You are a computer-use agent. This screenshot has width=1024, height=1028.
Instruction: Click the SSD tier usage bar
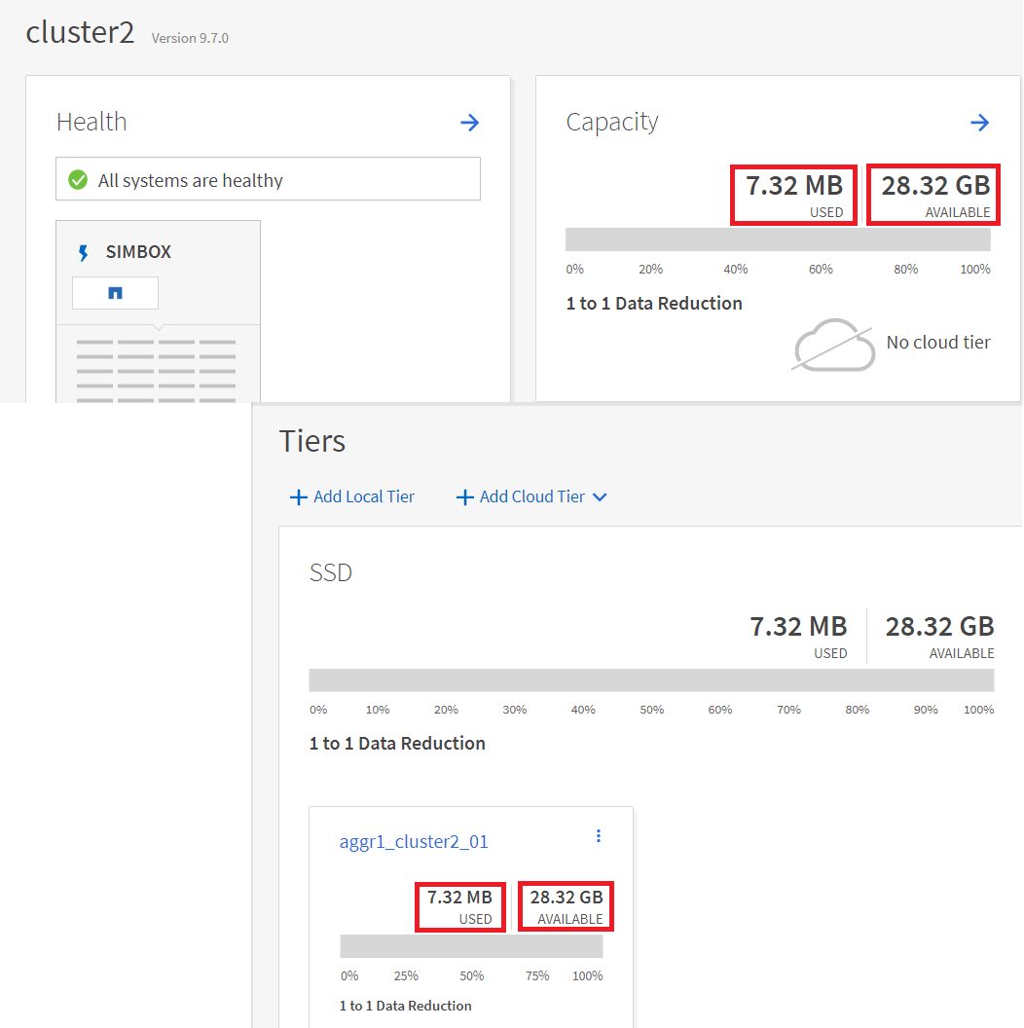coord(651,680)
